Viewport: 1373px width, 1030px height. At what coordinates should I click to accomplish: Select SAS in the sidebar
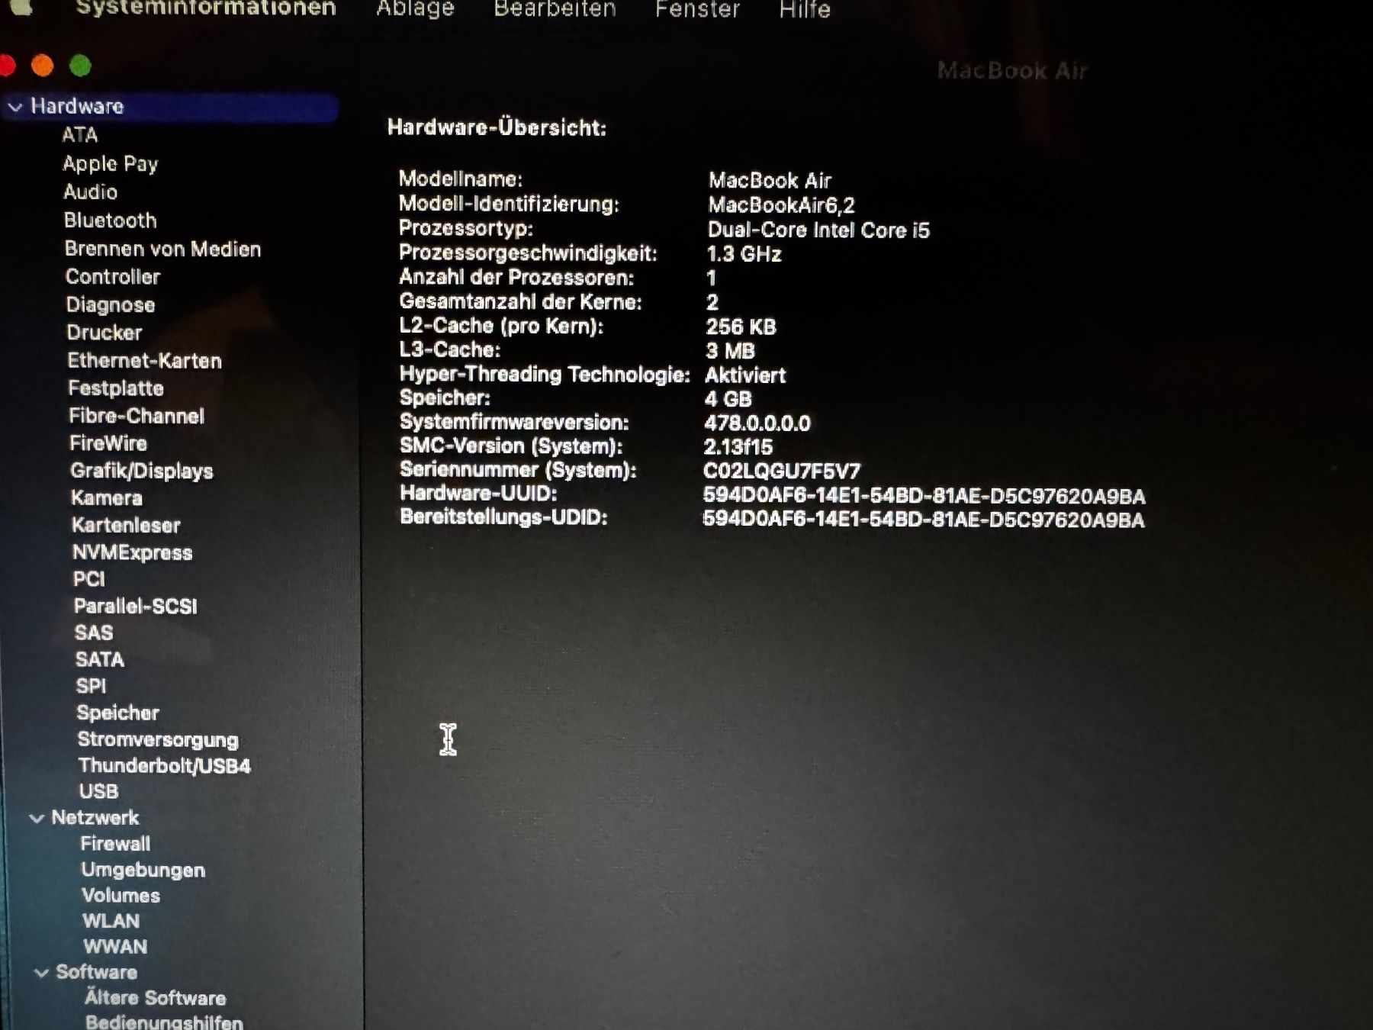93,633
